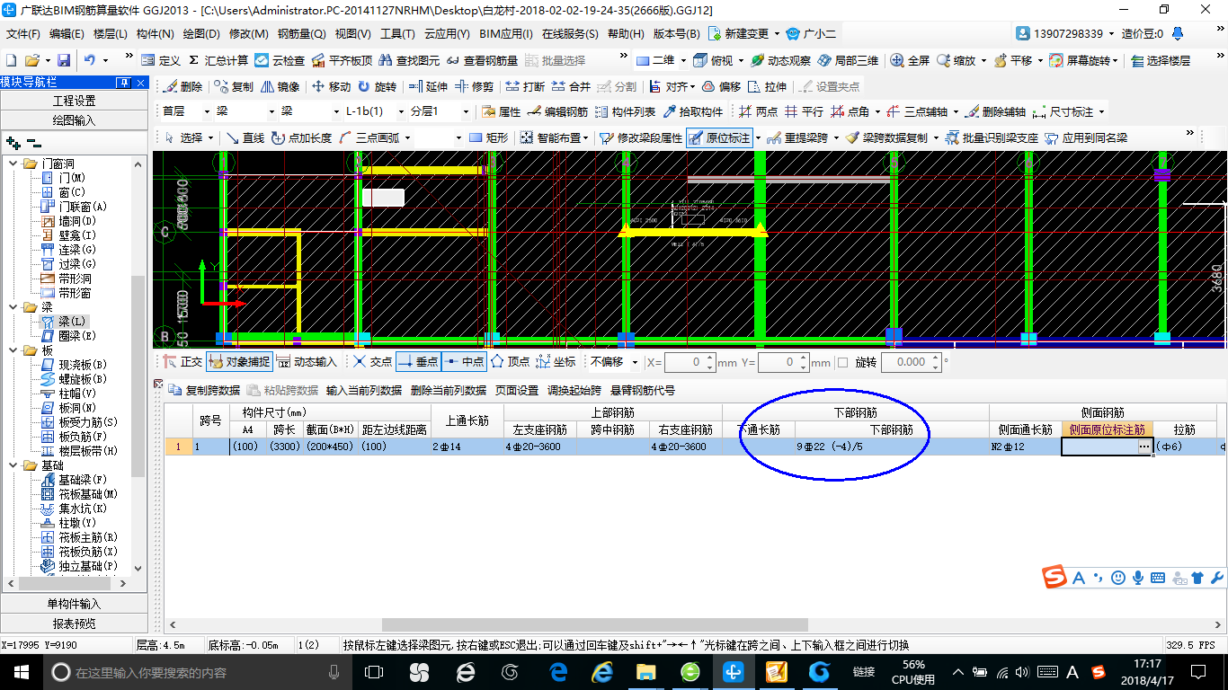Click 批量识别梁支座 batch identify supports

992,137
